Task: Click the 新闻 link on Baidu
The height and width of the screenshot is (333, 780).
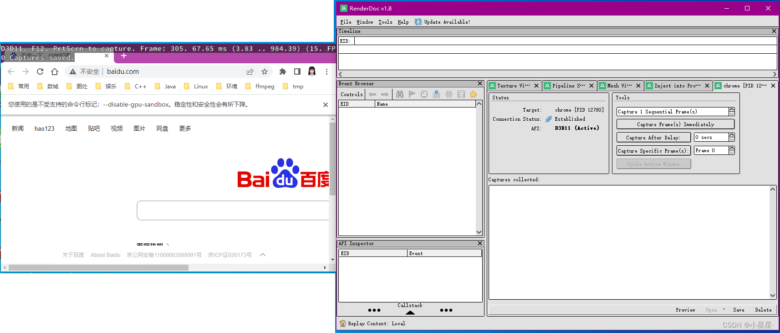Action: click(x=18, y=128)
